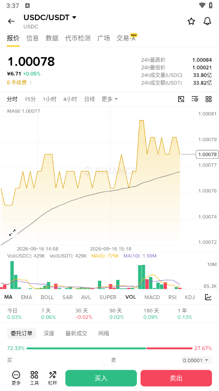Expand chart to fullscreen
Image resolution: width=219 pixels, height=391 pixels.
pyautogui.click(x=12, y=233)
